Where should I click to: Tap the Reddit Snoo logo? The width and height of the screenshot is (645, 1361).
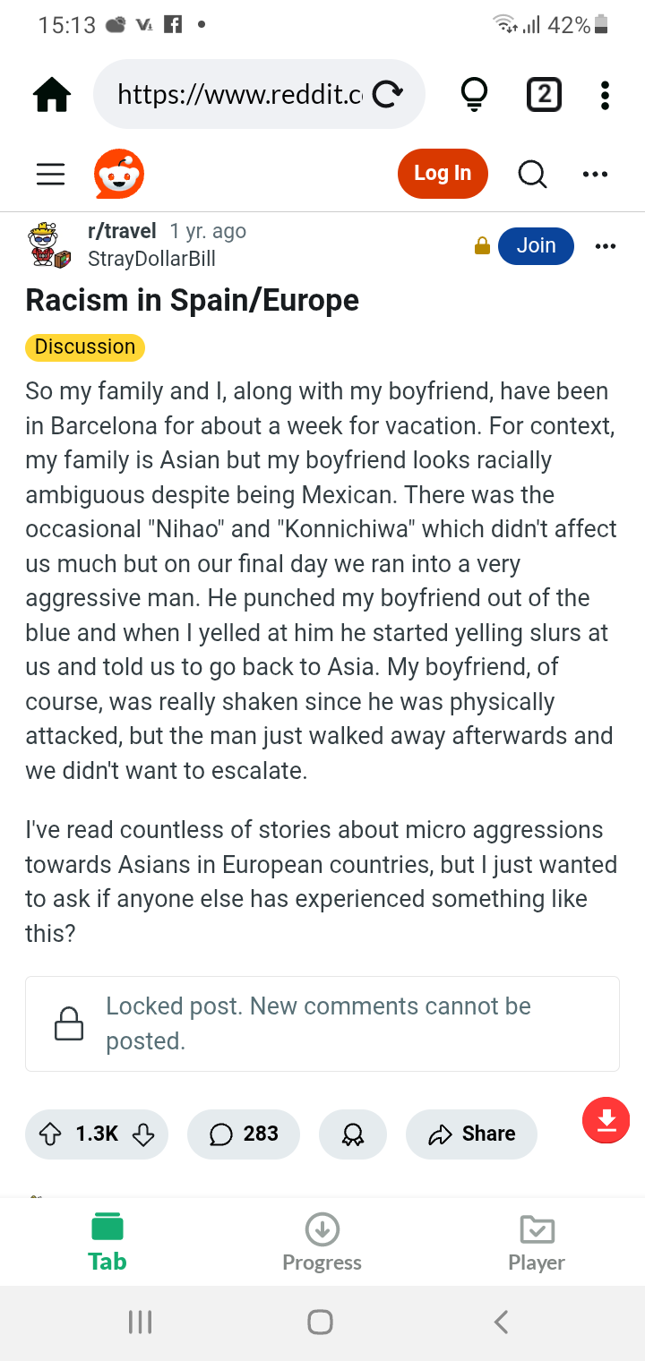[119, 174]
